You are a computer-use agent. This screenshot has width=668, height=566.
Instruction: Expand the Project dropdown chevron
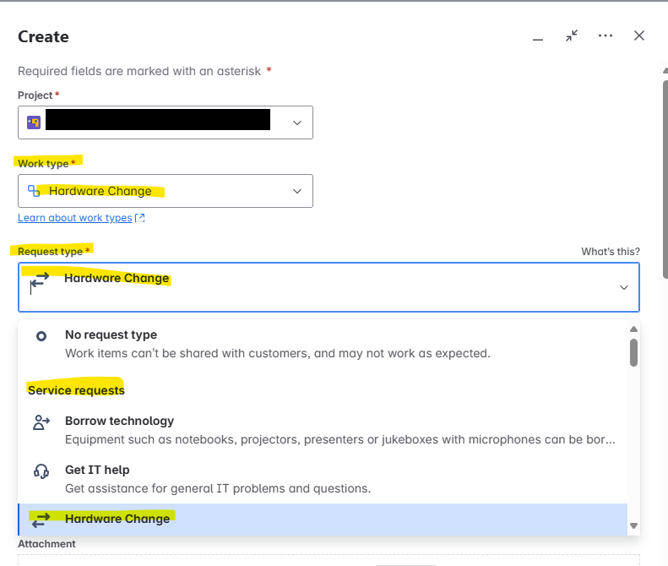point(297,122)
